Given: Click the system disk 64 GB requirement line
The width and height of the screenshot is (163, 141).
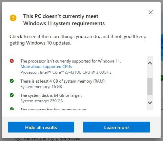Looking at the screenshot, I should point(51,95).
